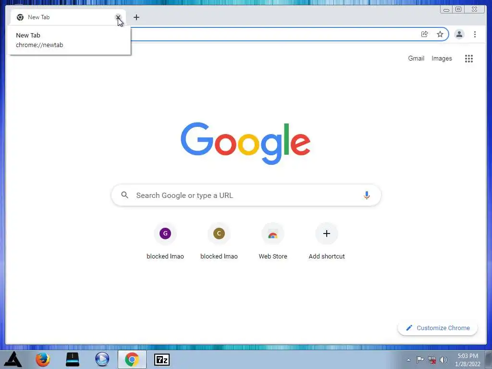
Task: Open the purple G blocked lmao shortcut
Action: [x=165, y=242]
